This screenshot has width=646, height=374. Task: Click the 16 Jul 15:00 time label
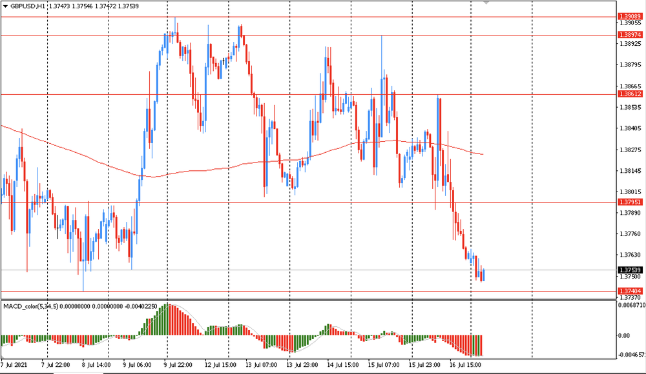point(467,364)
